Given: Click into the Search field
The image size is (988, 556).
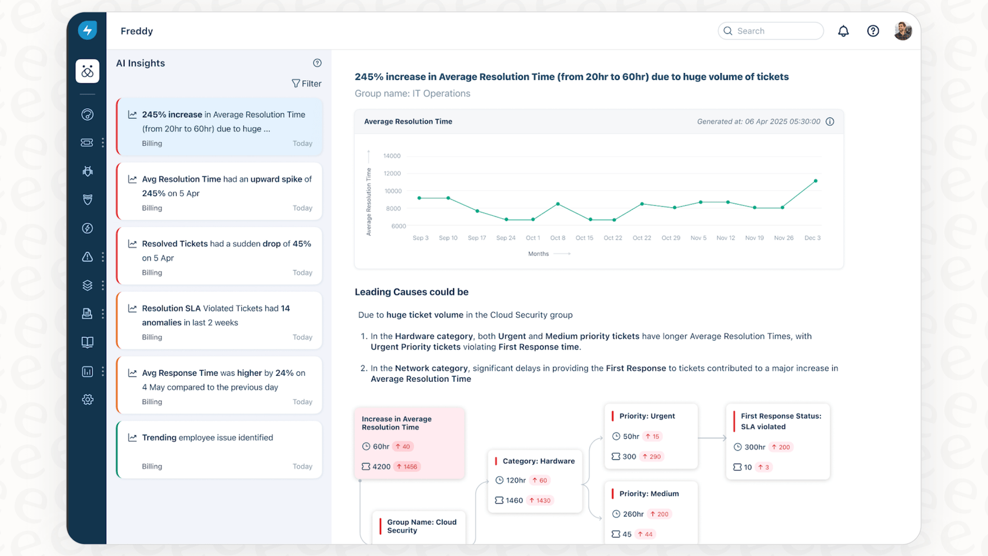Looking at the screenshot, I should point(770,31).
